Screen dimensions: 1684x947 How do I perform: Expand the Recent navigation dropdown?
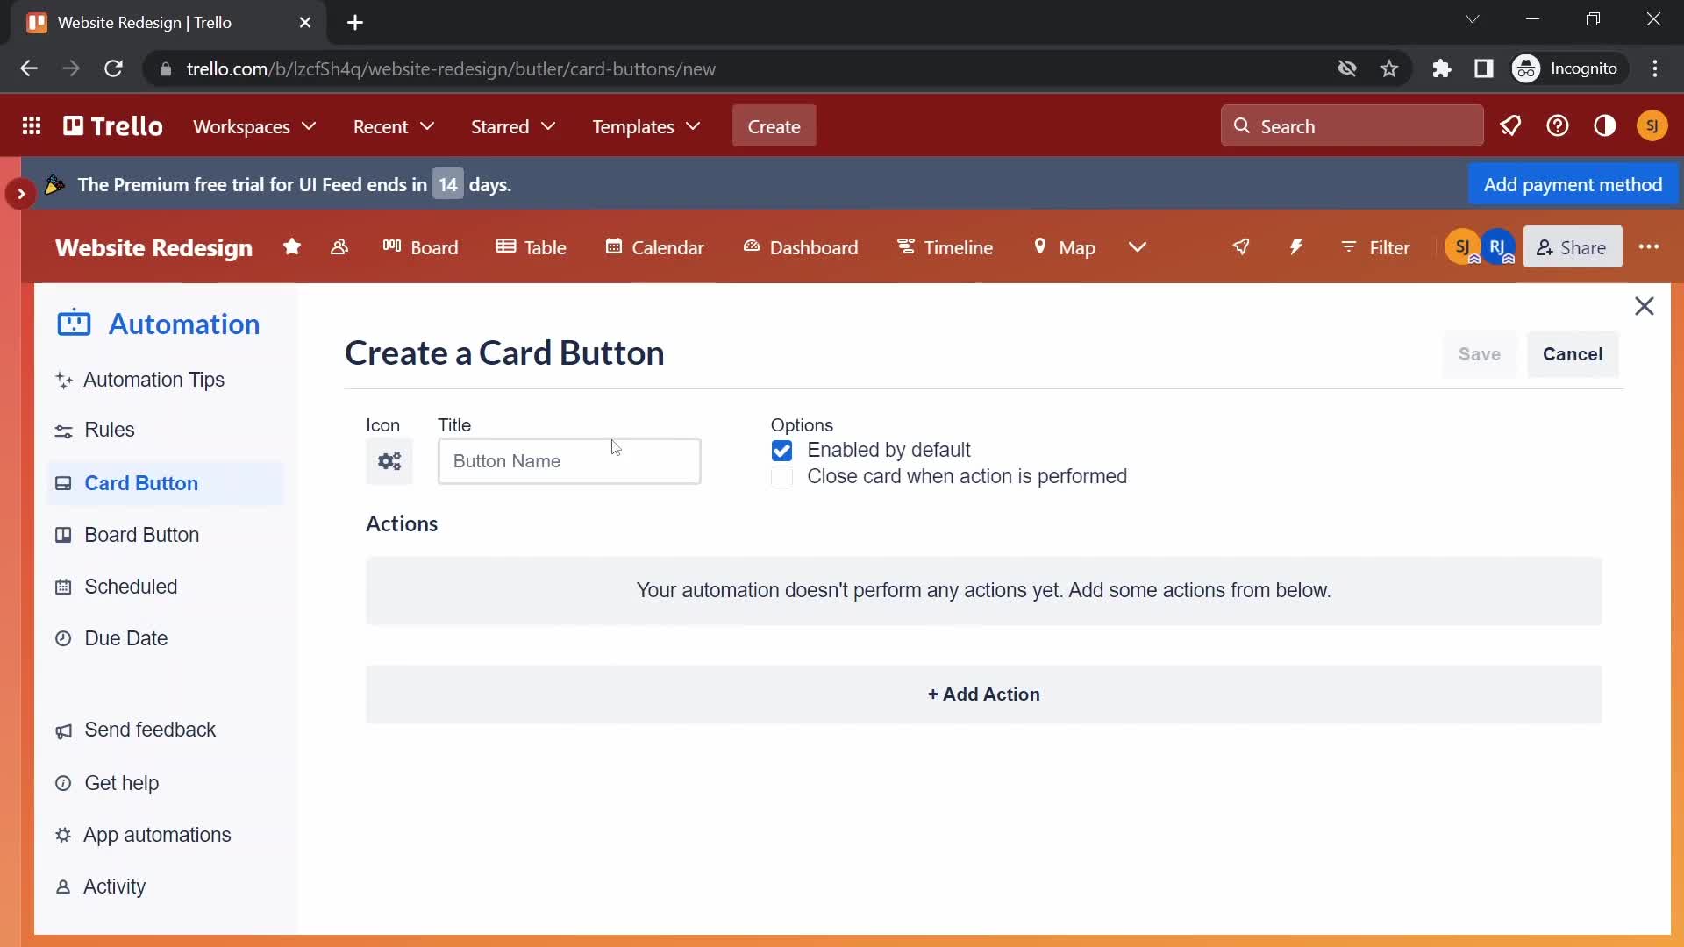click(395, 126)
